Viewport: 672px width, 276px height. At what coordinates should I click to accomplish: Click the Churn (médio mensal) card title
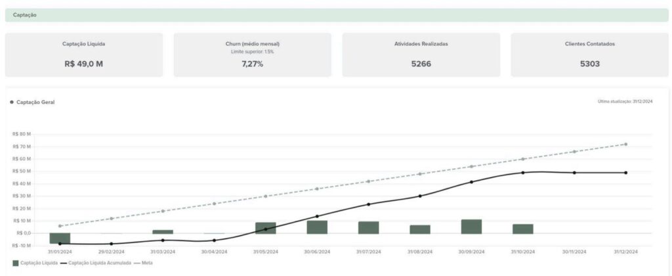(253, 44)
